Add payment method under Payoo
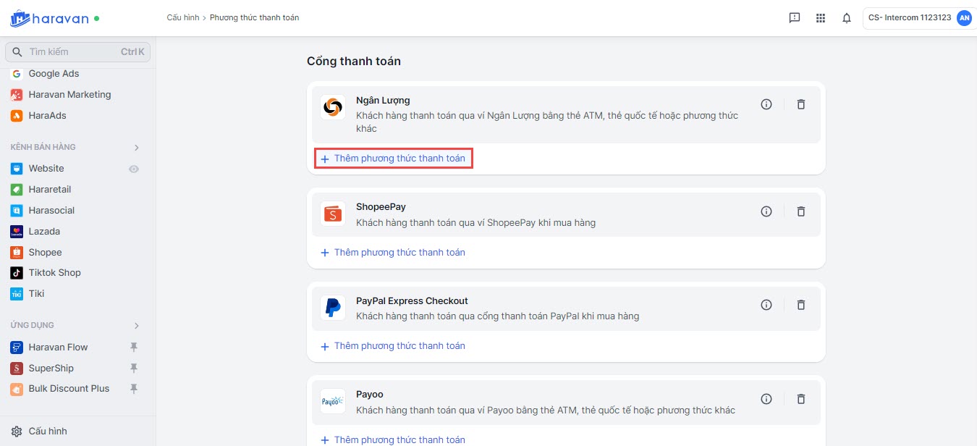 [394, 439]
